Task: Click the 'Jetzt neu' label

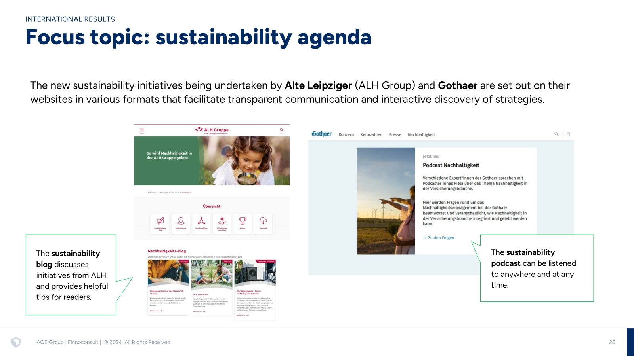Action: tap(431, 157)
